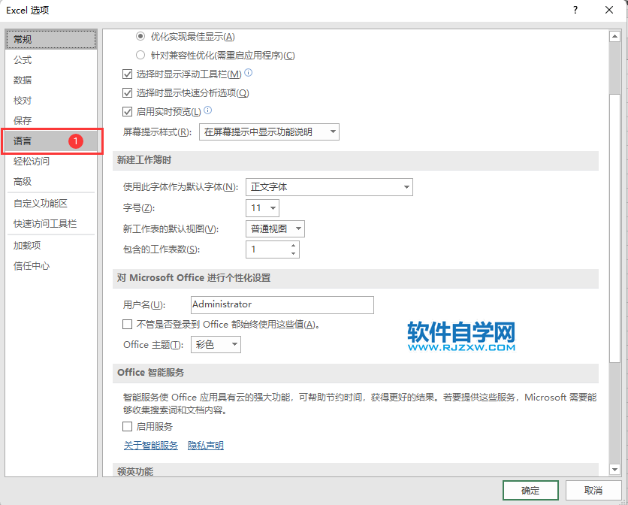The width and height of the screenshot is (628, 505).
Task: Select 针对兼容性优化 radio button
Action: pos(140,55)
